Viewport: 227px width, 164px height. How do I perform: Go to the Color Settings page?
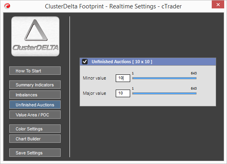(35, 128)
